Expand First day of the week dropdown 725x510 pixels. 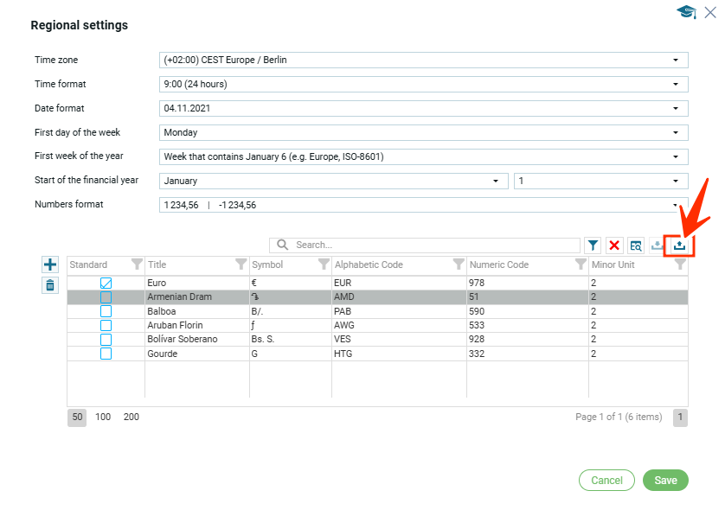675,133
